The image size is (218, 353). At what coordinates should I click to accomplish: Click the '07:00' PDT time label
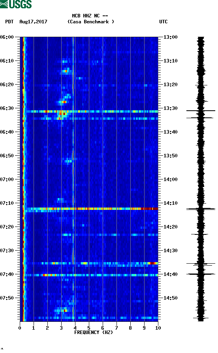tap(7, 179)
